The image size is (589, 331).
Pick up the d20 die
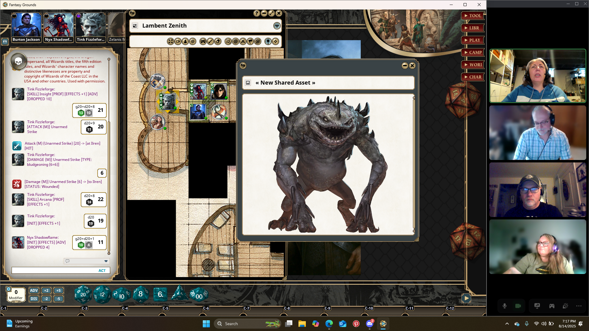coord(83,295)
